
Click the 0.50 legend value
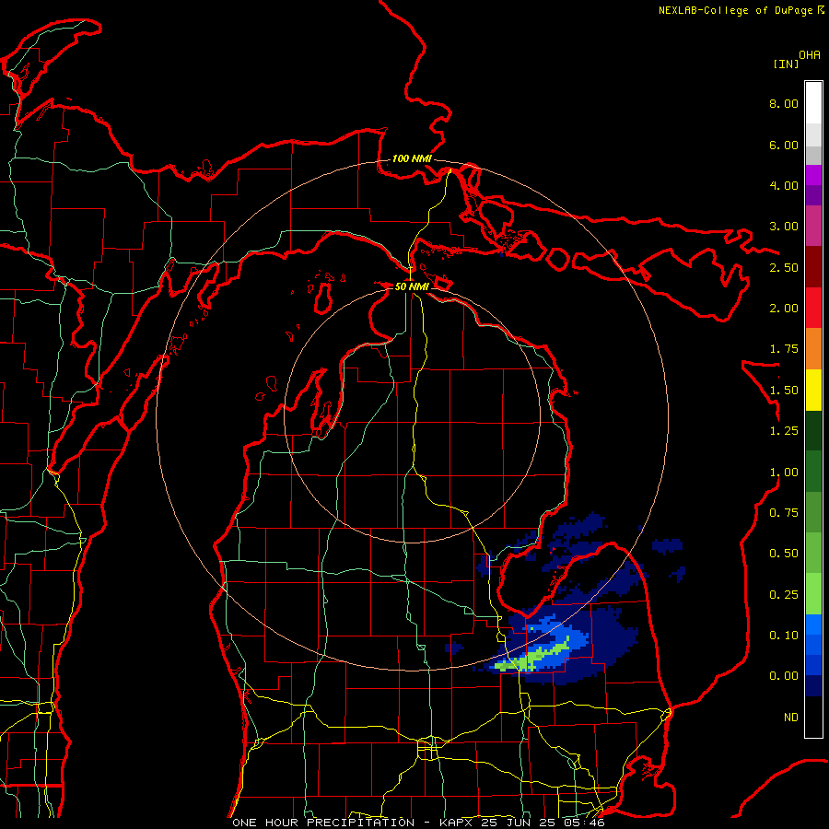pos(784,554)
